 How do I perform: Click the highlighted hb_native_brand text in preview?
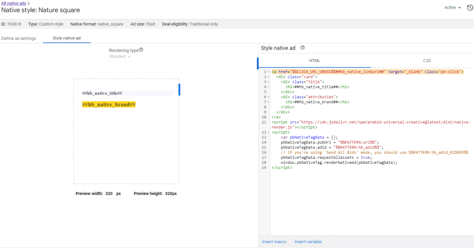click(108, 105)
